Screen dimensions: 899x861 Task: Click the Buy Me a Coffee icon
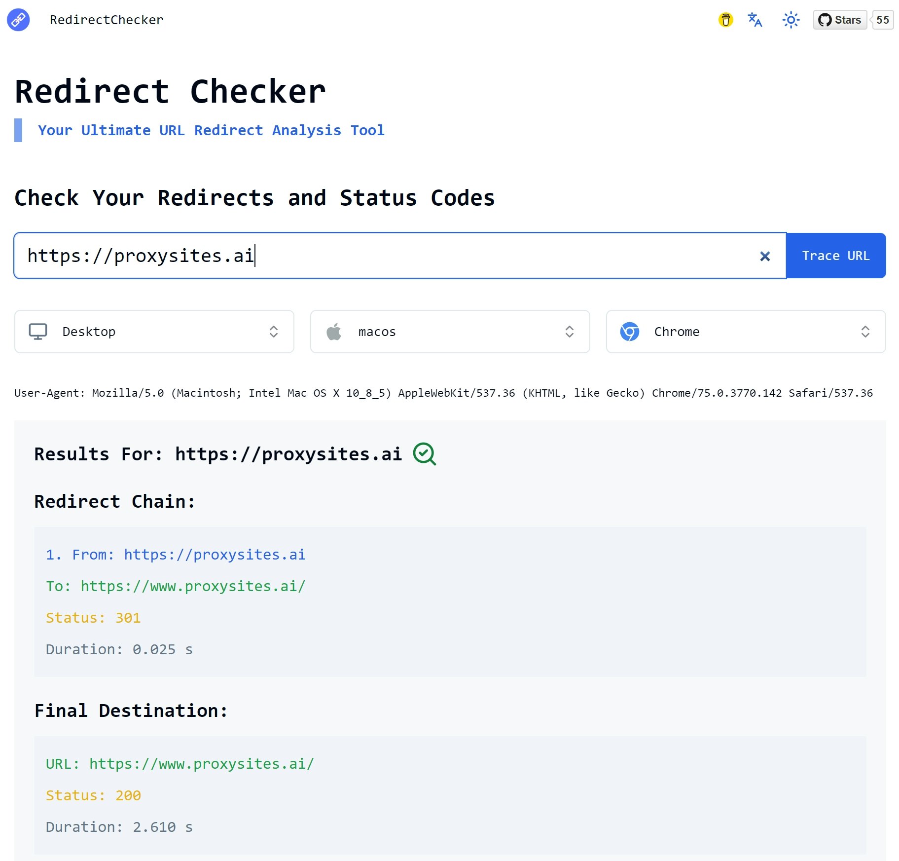click(725, 20)
